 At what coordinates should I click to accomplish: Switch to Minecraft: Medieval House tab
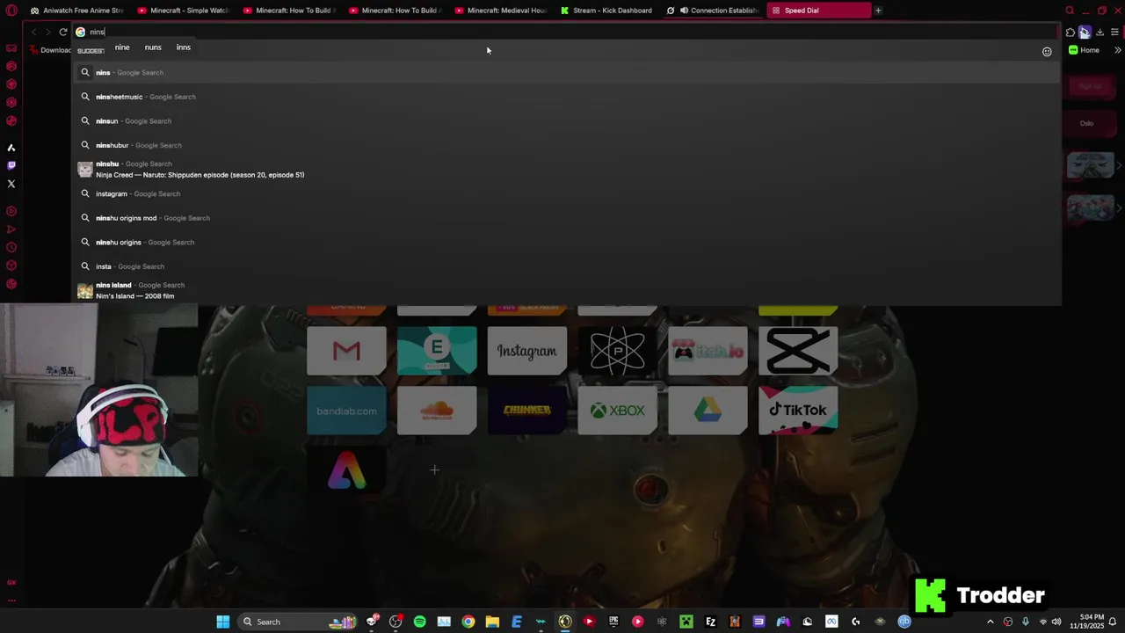[500, 11]
